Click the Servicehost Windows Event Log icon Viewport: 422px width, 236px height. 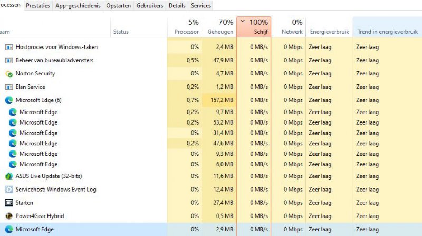pyautogui.click(x=9, y=190)
